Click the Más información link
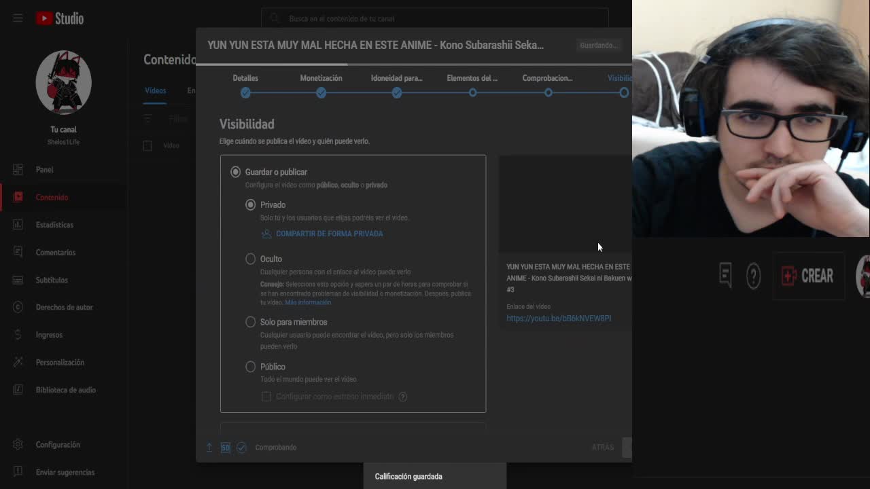Viewport: 870px width, 489px height. click(x=308, y=303)
